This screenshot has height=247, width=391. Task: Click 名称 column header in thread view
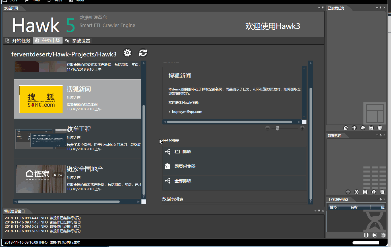tap(354, 207)
